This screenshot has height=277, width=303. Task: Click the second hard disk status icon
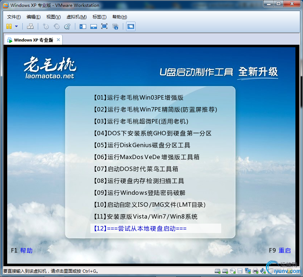pyautogui.click(x=225, y=271)
